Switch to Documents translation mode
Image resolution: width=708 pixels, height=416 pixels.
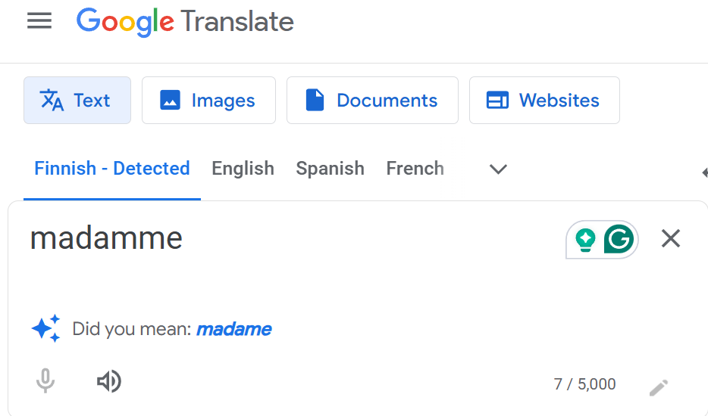pos(372,100)
